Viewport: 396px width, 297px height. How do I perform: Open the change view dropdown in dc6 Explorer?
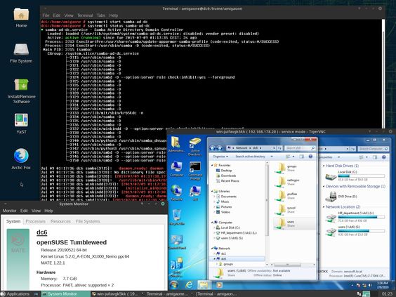click(293, 157)
